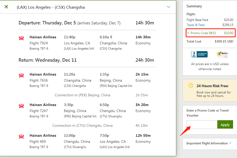Image resolution: width=237 pixels, height=158 pixels.
Task: Click Connection in (PEK) Beijing, China row
Action: click(82, 95)
